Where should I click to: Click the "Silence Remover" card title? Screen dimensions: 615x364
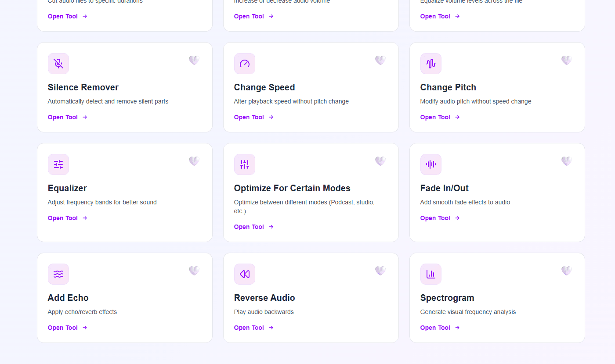click(83, 87)
